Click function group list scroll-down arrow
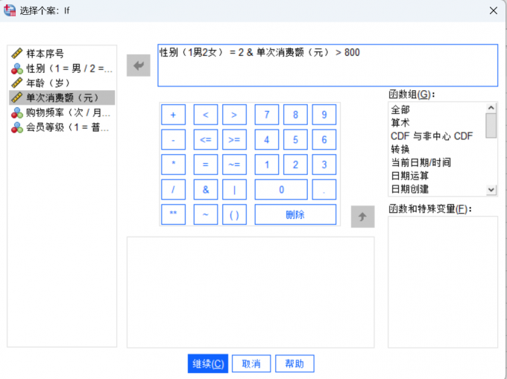 click(491, 190)
